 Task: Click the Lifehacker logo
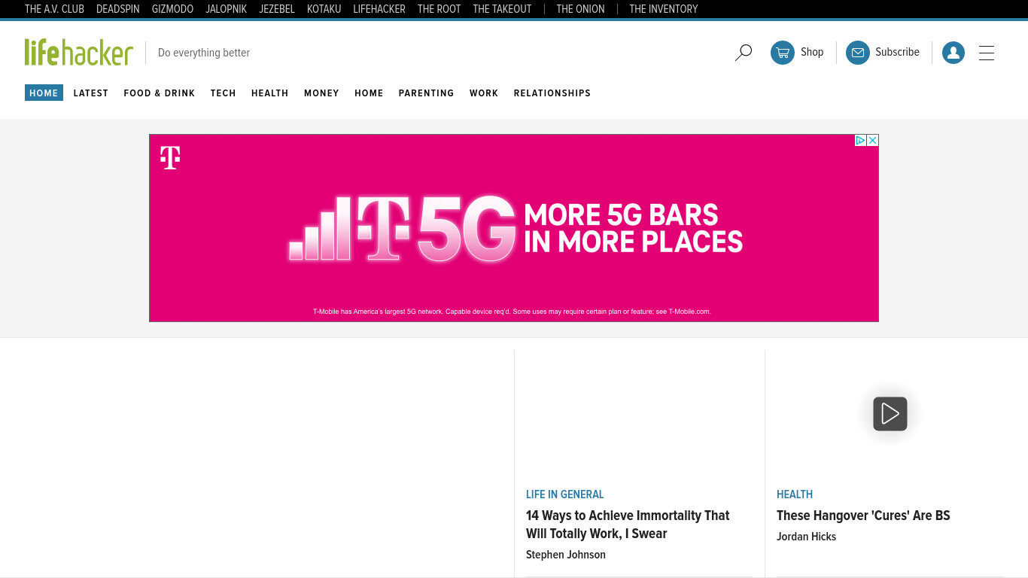pos(79,52)
